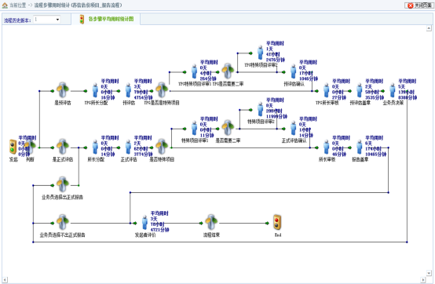
Task: Select the 所长分配 person node icon
Action: [95, 147]
